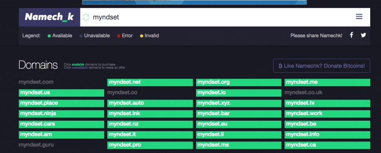Click the Bitcoin symbol in the donate button
Viewport: 381px width, 153px height.
[x=280, y=66]
